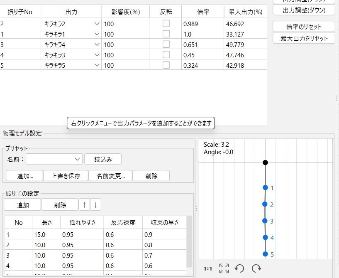This screenshot has width=339, height=278.
Task: Click the counterclockwise rotate icon in the preview toolbar
Action: coord(239,268)
